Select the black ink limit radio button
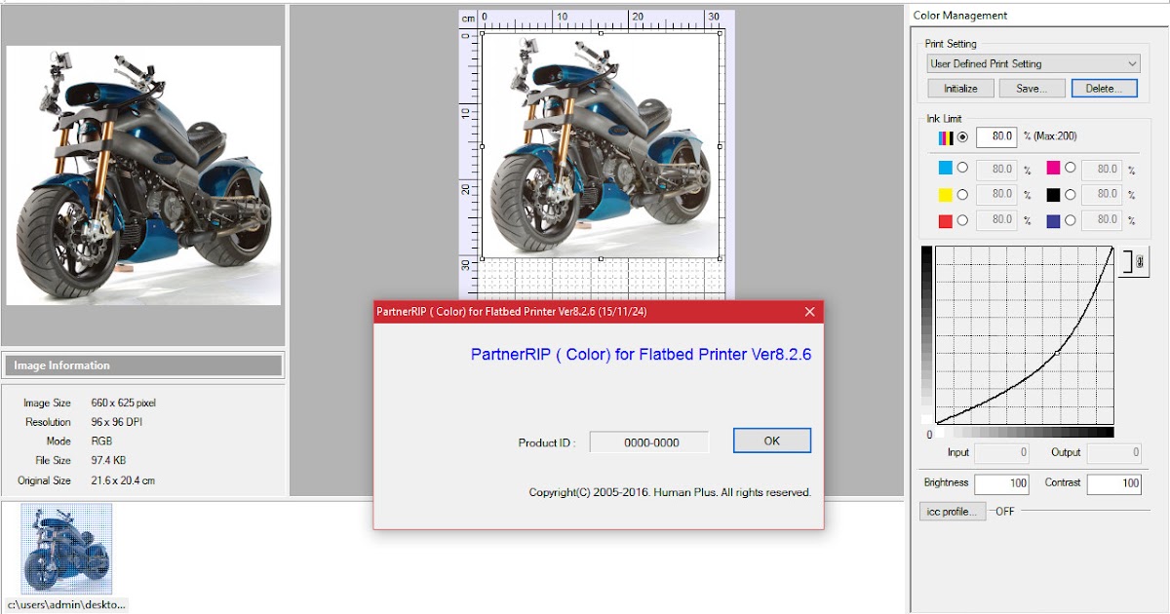 pos(1070,195)
